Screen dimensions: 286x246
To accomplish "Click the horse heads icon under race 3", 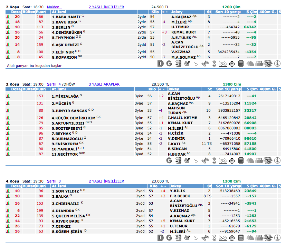I will tap(250, 160).
